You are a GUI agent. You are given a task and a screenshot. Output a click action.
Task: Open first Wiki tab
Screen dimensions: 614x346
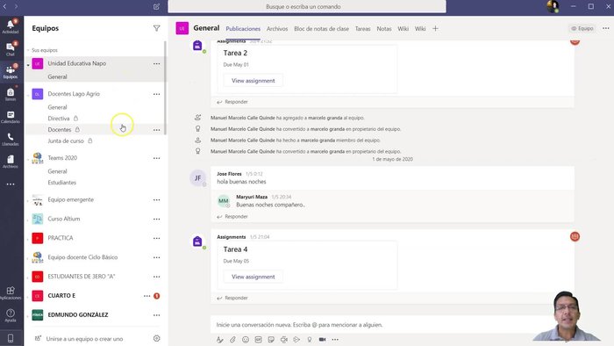[403, 29]
